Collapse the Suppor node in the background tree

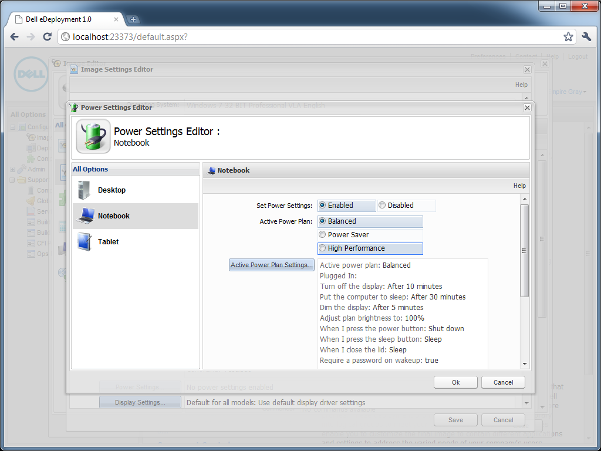[13, 180]
